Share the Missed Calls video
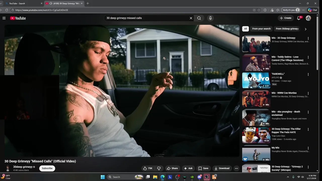Viewport: 322px width, 181px height. click(172, 168)
